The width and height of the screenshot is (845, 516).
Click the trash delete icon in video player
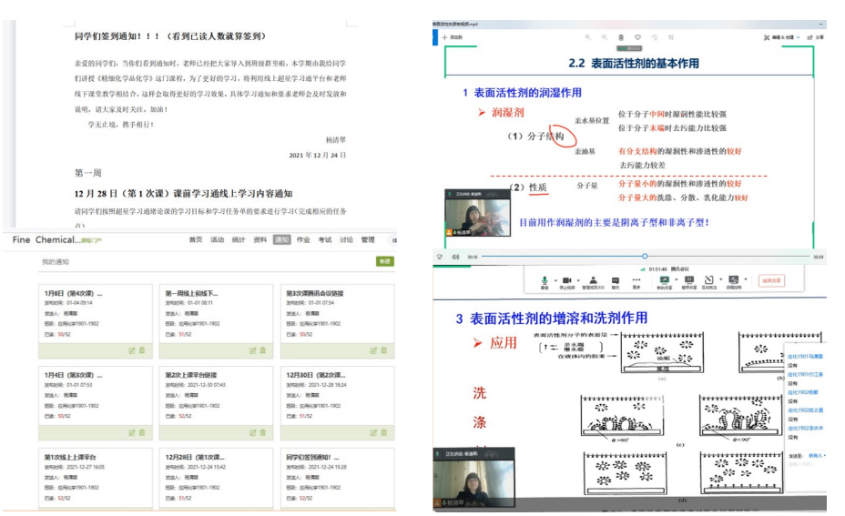pyautogui.click(x=621, y=37)
